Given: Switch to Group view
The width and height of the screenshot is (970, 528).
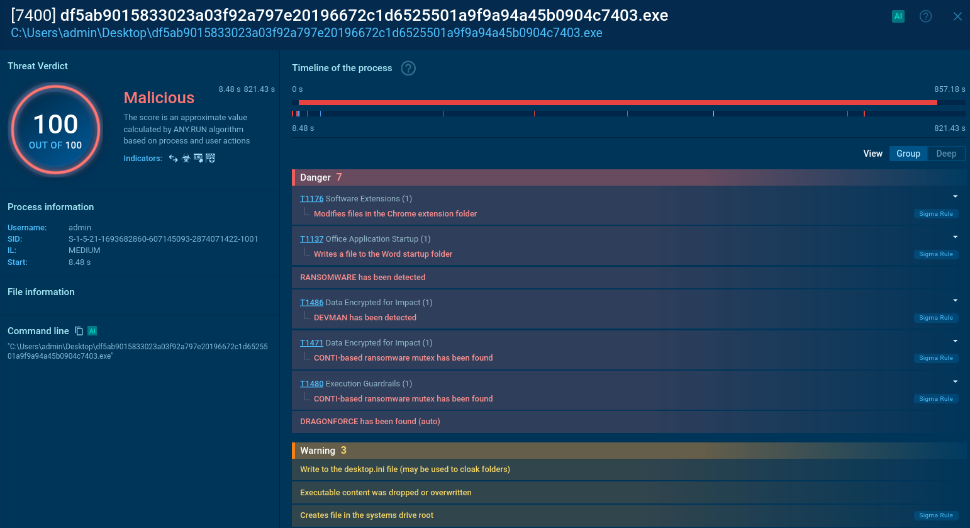Looking at the screenshot, I should click(908, 154).
